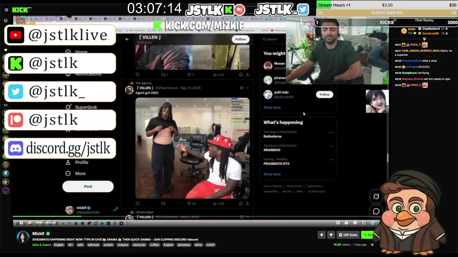Select the cheesur tag

(123, 245)
